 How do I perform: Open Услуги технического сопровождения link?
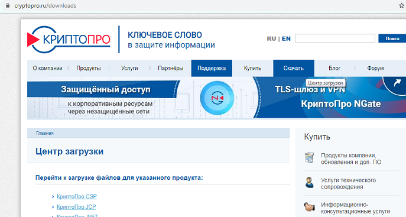point(348,183)
